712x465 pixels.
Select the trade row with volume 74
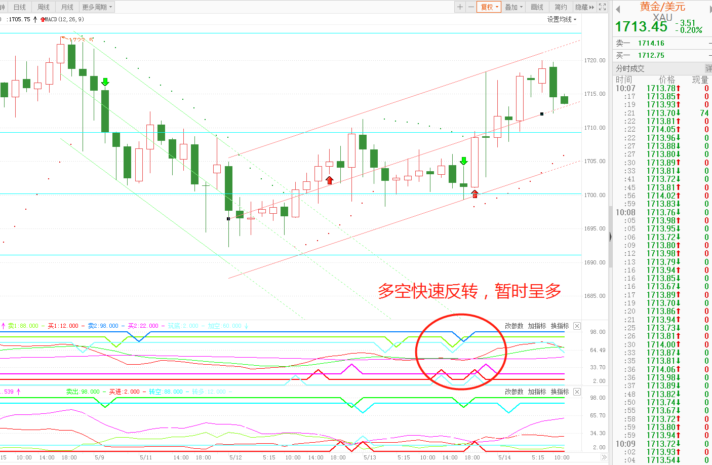tap(662, 113)
